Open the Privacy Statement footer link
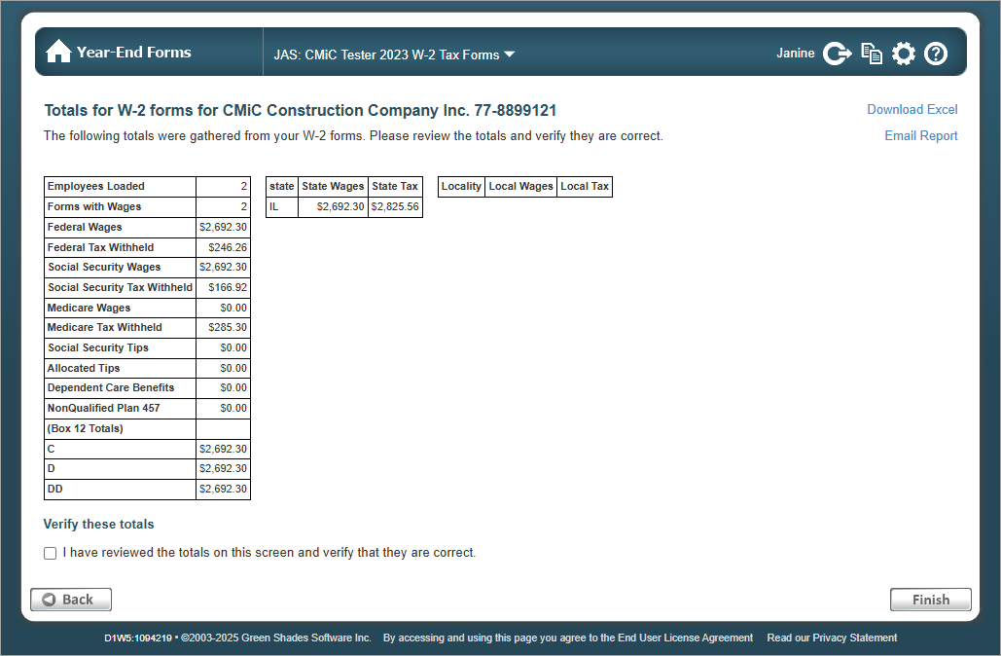The height and width of the screenshot is (656, 1001). pos(855,638)
